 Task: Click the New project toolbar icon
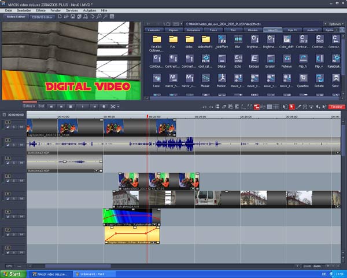pos(60,16)
